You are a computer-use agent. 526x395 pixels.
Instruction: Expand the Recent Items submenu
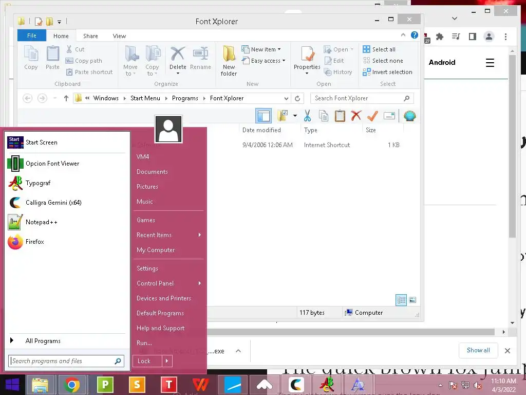pyautogui.click(x=168, y=235)
